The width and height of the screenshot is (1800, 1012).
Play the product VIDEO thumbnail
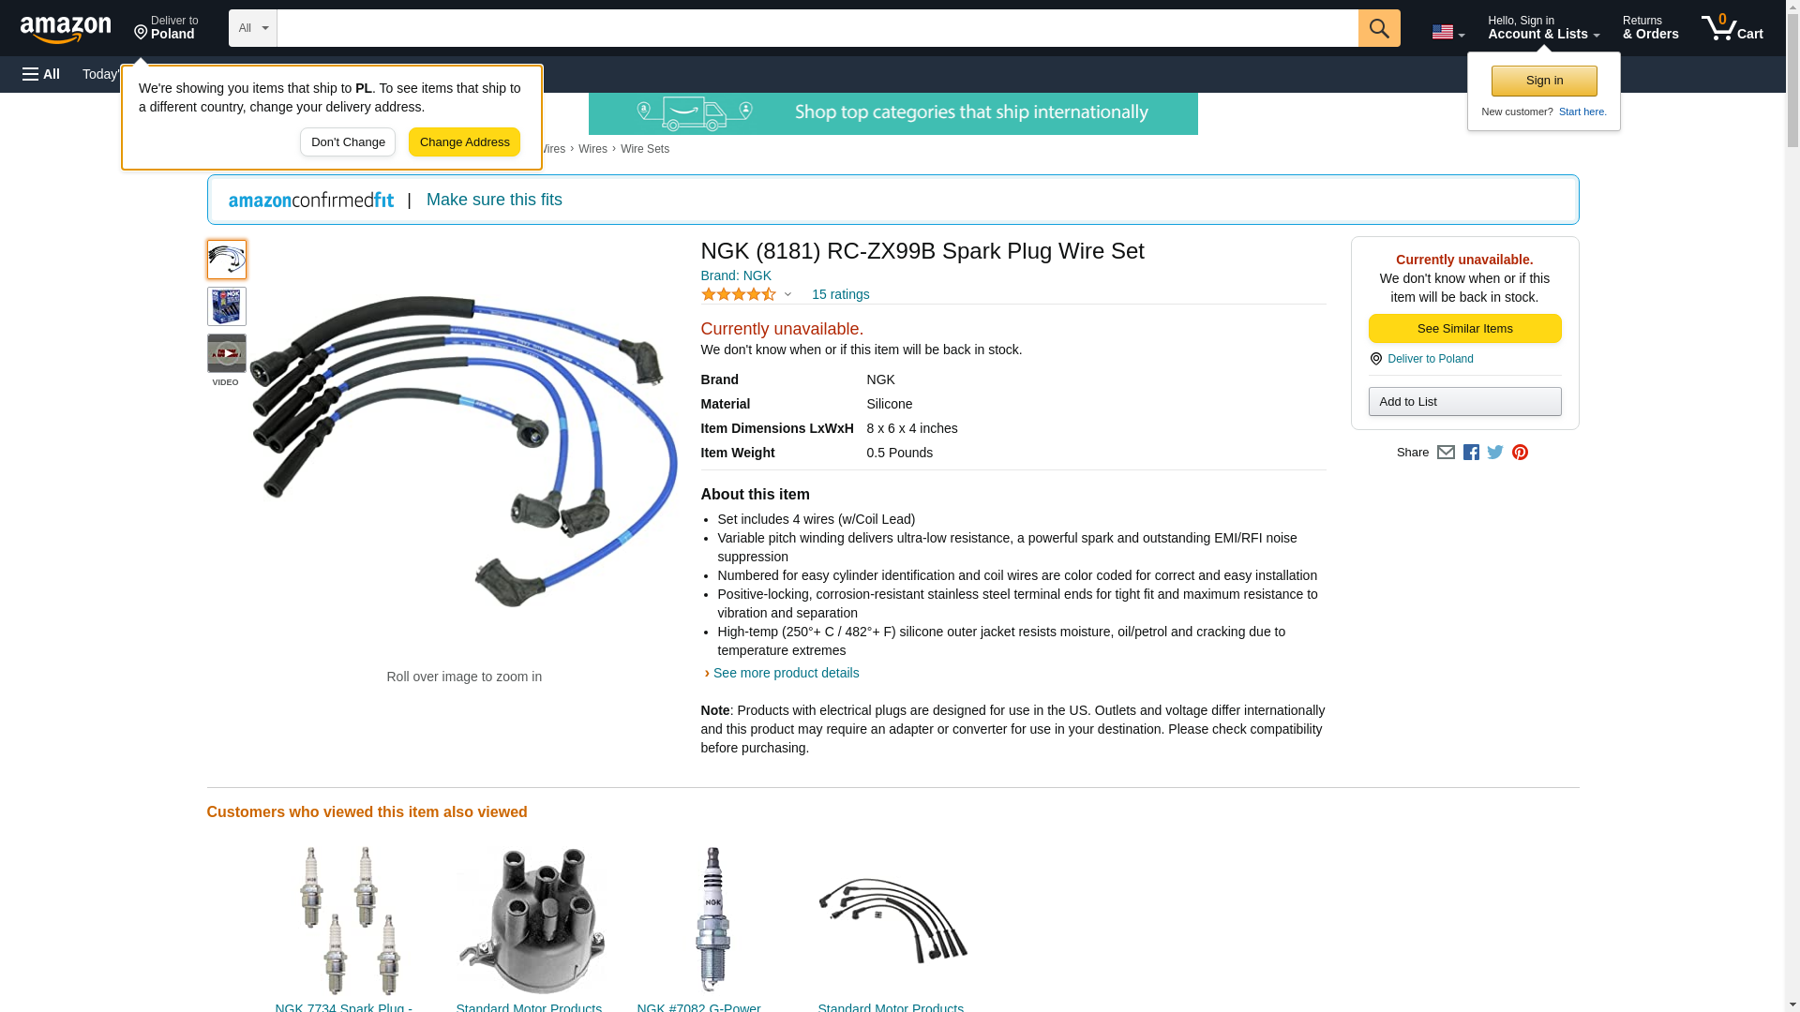pos(227,354)
